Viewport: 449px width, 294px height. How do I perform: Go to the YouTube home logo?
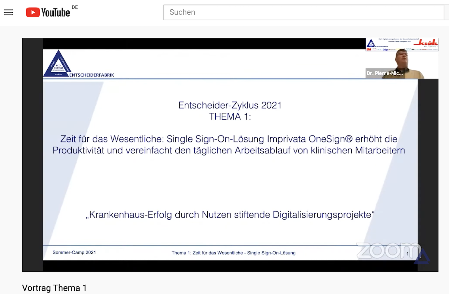pos(48,12)
